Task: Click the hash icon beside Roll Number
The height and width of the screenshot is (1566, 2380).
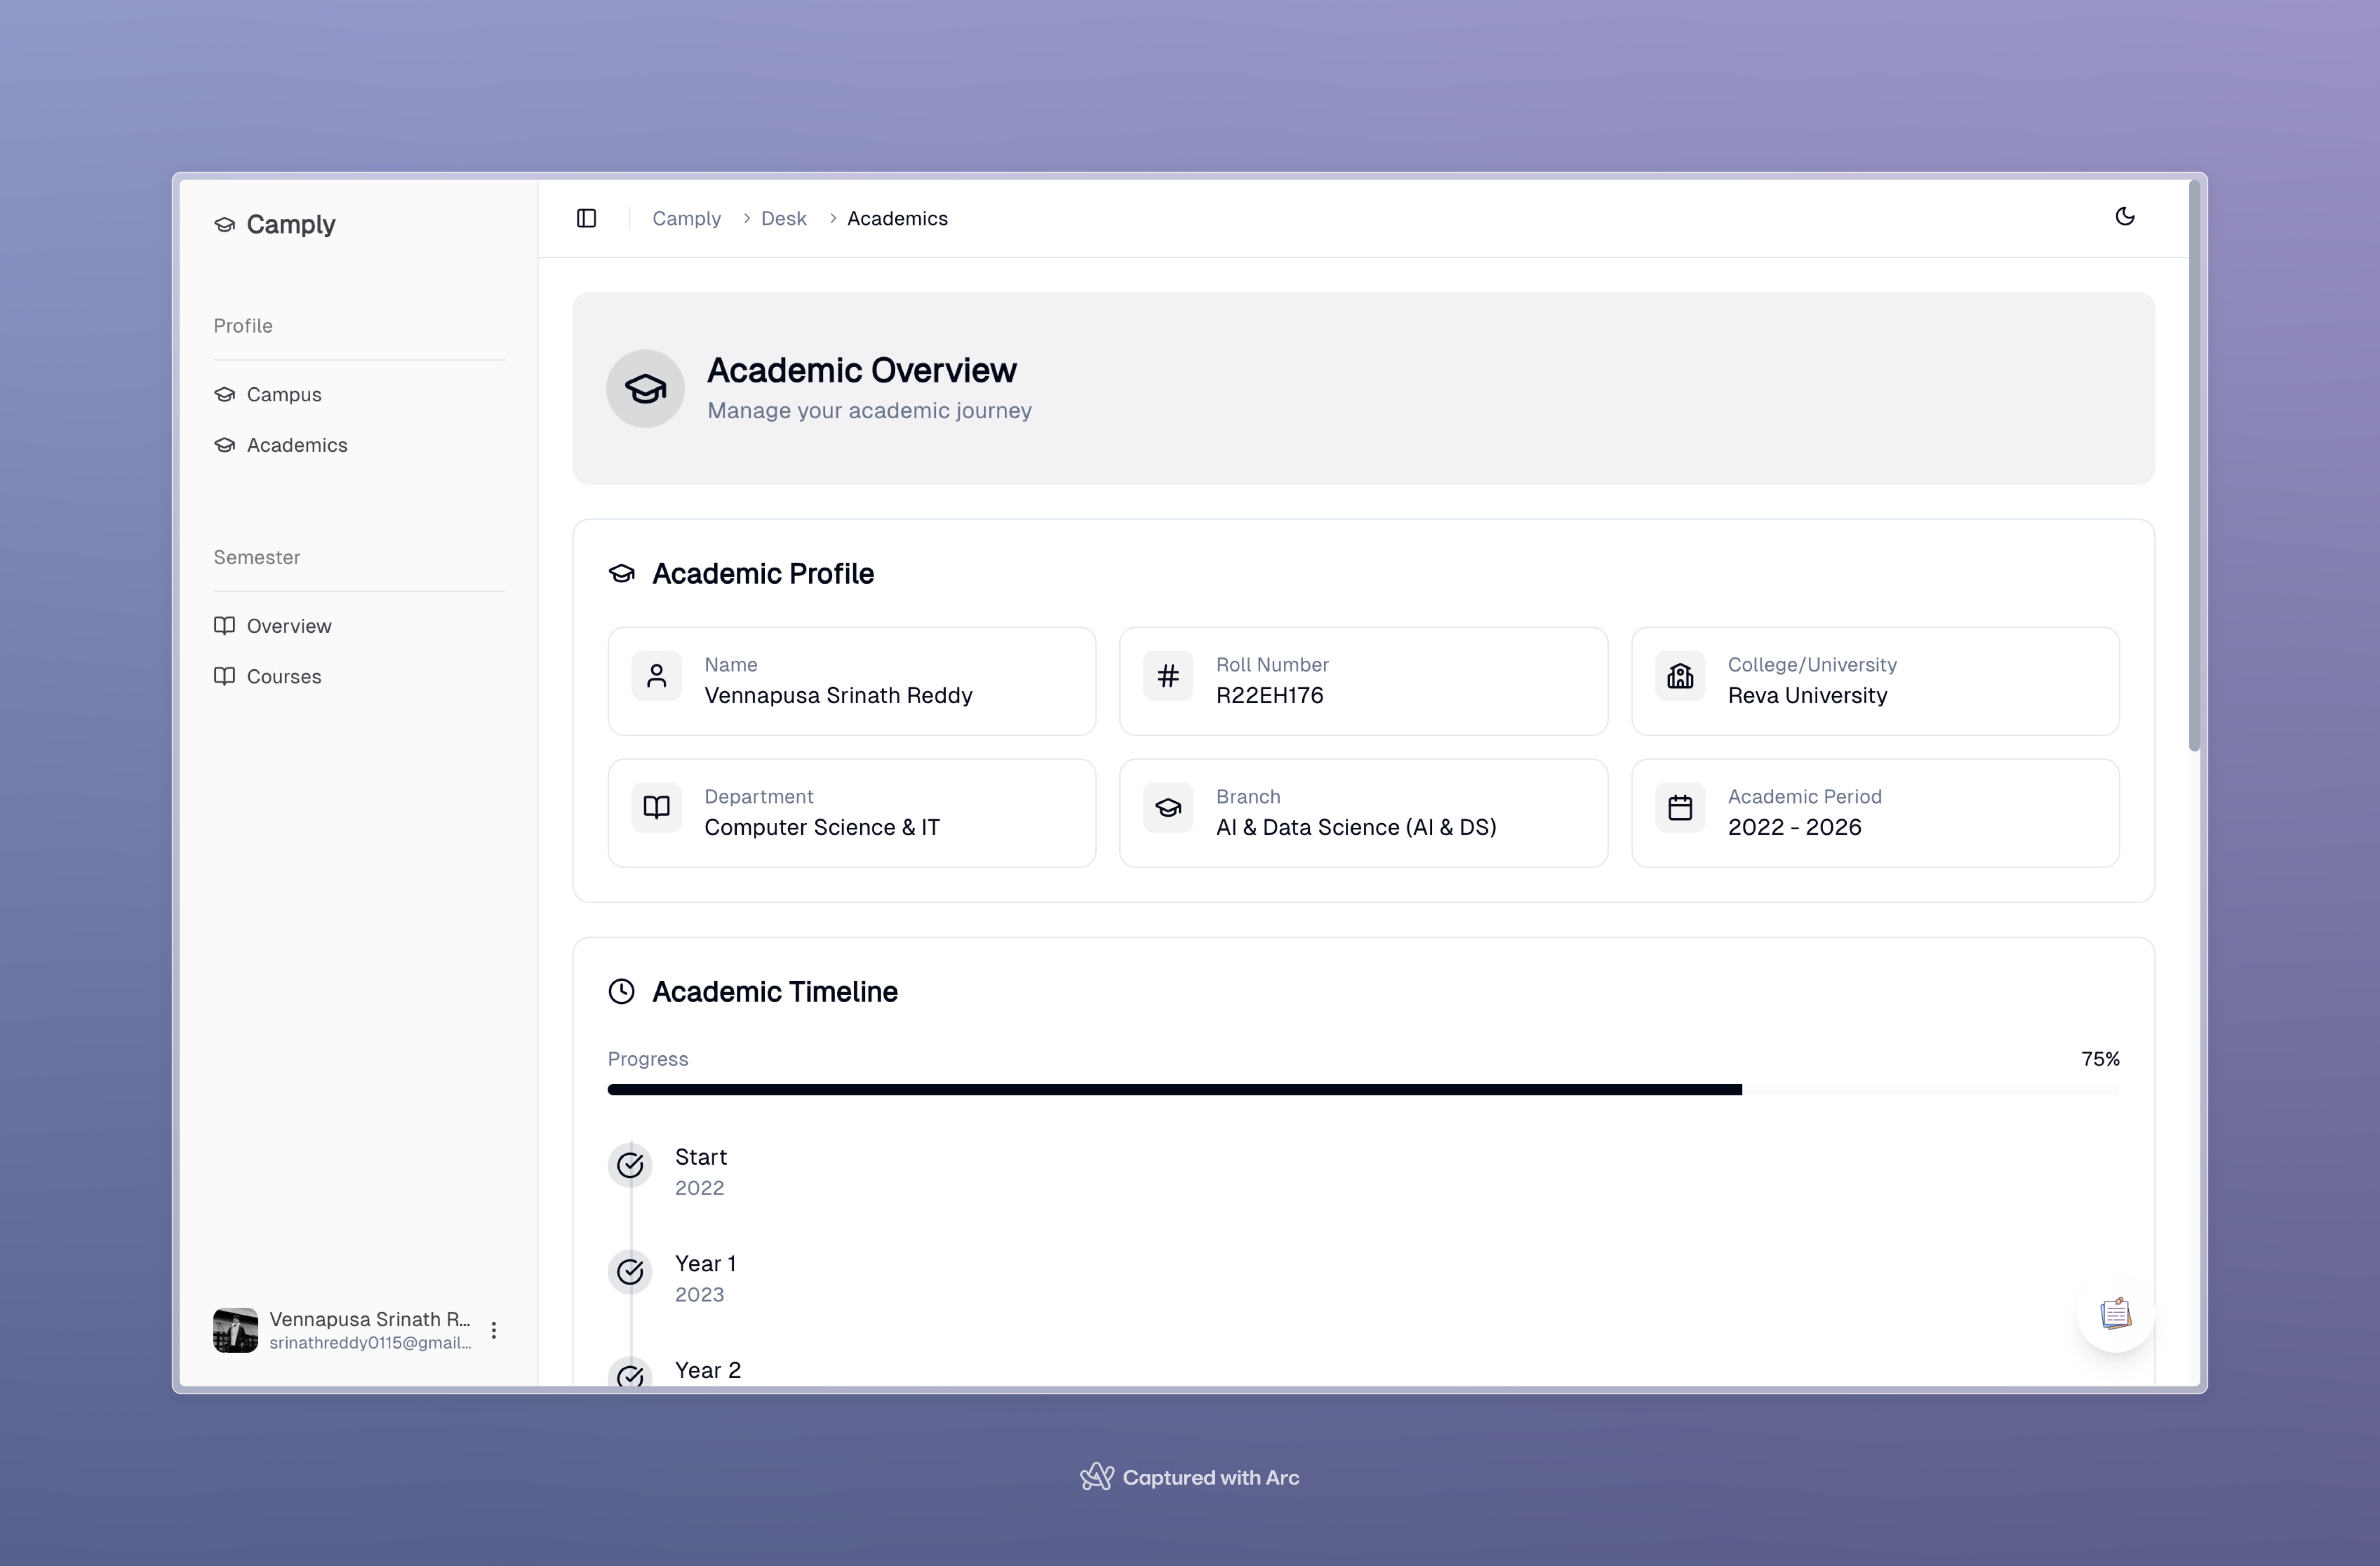Action: point(1167,677)
